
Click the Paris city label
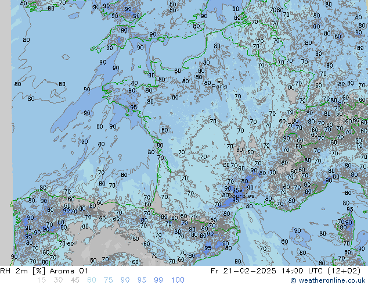click(x=219, y=87)
